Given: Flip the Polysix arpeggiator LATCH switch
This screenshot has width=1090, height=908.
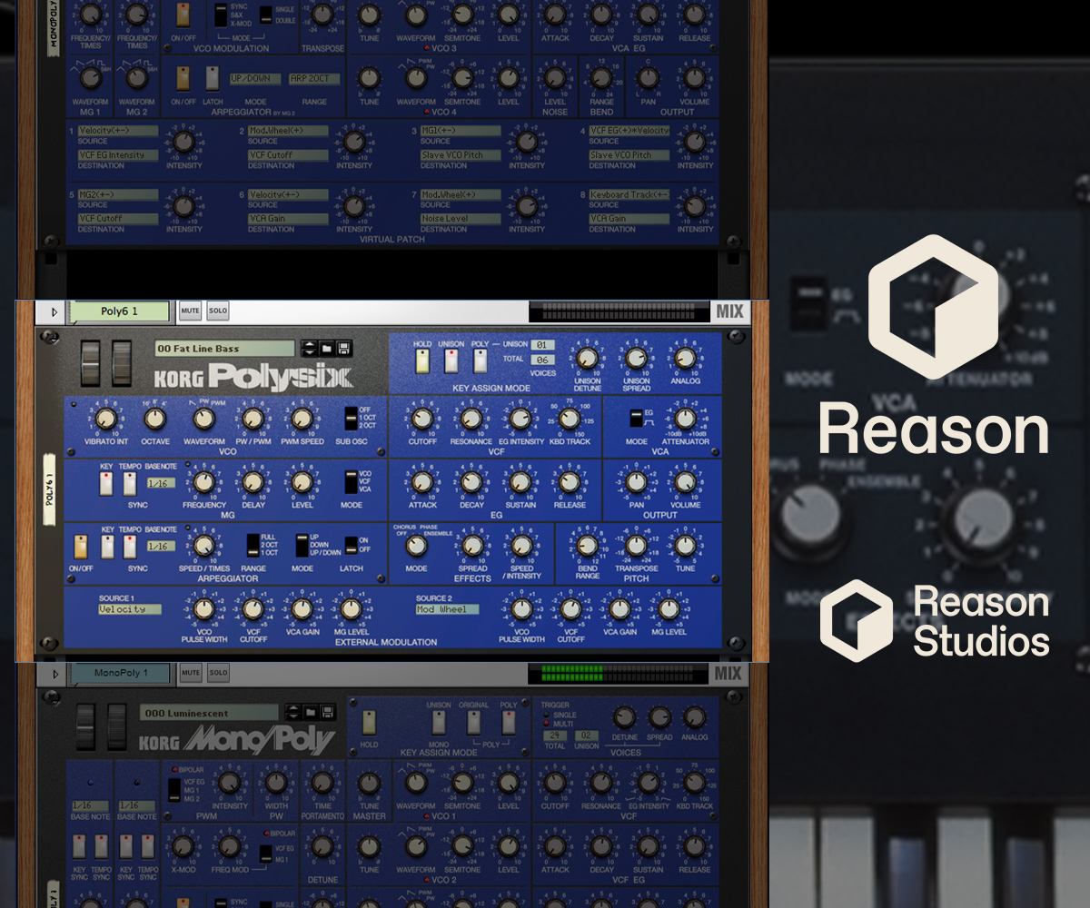Looking at the screenshot, I should pyautogui.click(x=352, y=544).
